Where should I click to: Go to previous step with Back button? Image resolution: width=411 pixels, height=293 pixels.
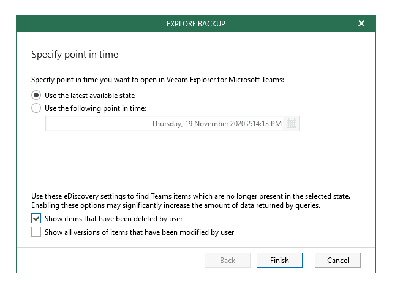[227, 261]
